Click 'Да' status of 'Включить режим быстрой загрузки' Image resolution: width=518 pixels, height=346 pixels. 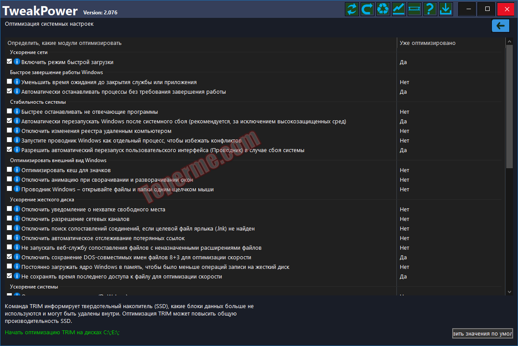click(x=403, y=62)
